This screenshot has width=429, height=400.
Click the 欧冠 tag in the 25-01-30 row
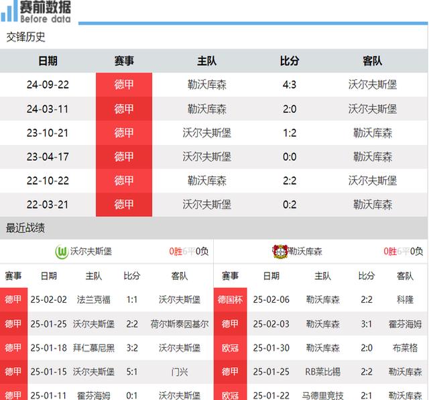point(230,348)
